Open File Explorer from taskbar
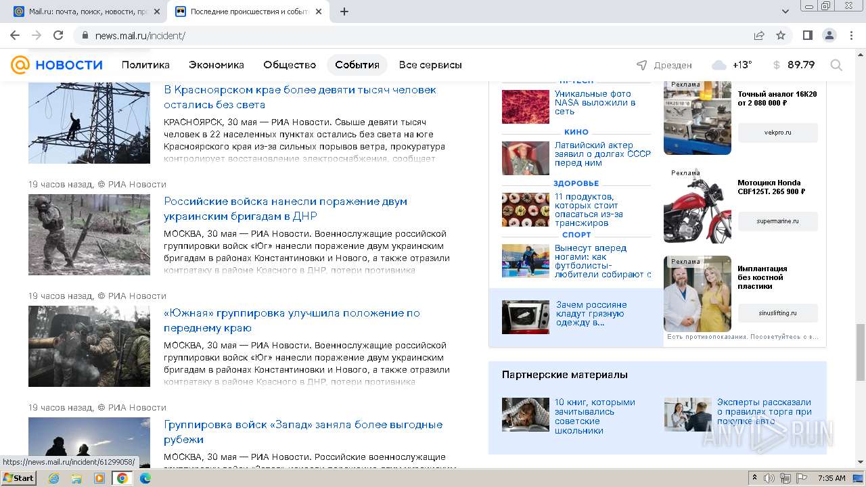 coord(76,478)
